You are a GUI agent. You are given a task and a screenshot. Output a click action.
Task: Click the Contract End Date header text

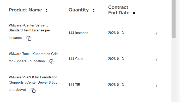tap(119, 10)
